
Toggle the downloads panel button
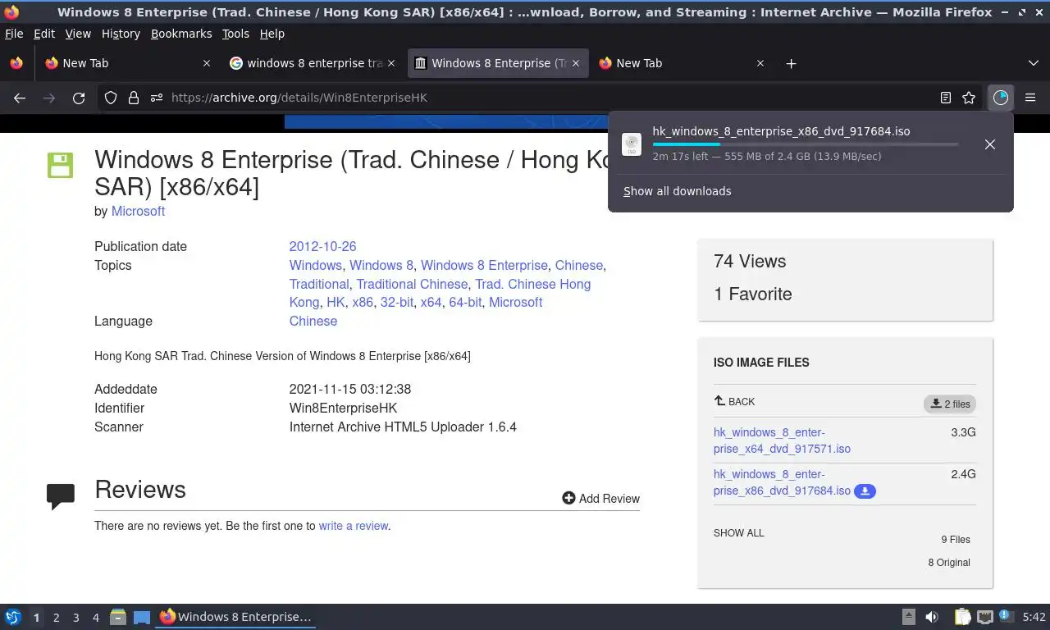pos(1001,98)
